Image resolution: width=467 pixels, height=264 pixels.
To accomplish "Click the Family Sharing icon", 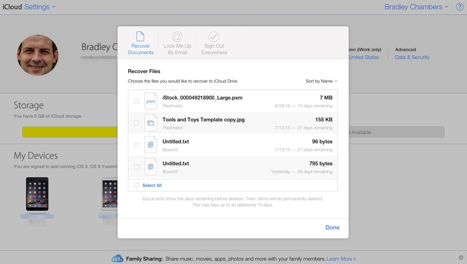I will (x=117, y=258).
